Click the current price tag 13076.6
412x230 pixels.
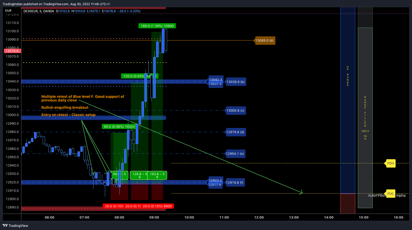point(12,51)
